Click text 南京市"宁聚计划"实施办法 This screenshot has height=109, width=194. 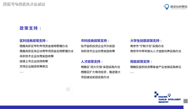coord(147,46)
